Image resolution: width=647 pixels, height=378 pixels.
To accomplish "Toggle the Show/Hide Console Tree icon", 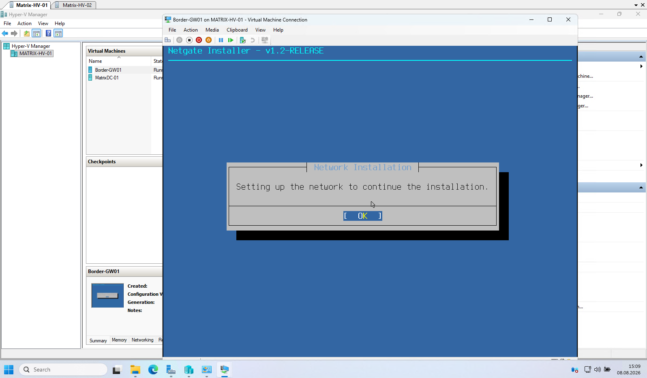I will point(36,33).
